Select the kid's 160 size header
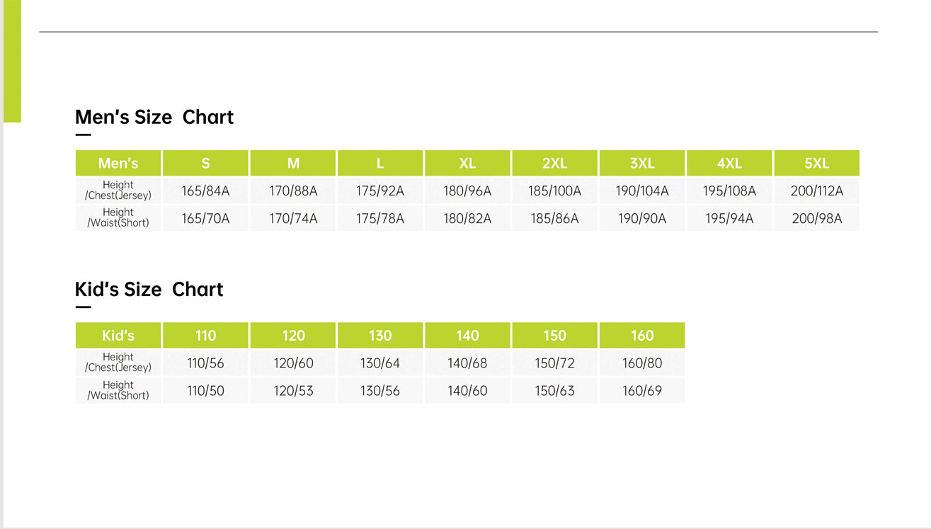This screenshot has height=529, width=931. [642, 336]
